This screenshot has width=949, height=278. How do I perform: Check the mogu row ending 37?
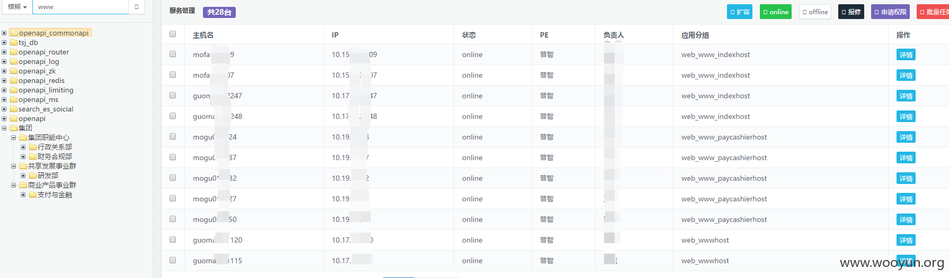coord(173,157)
